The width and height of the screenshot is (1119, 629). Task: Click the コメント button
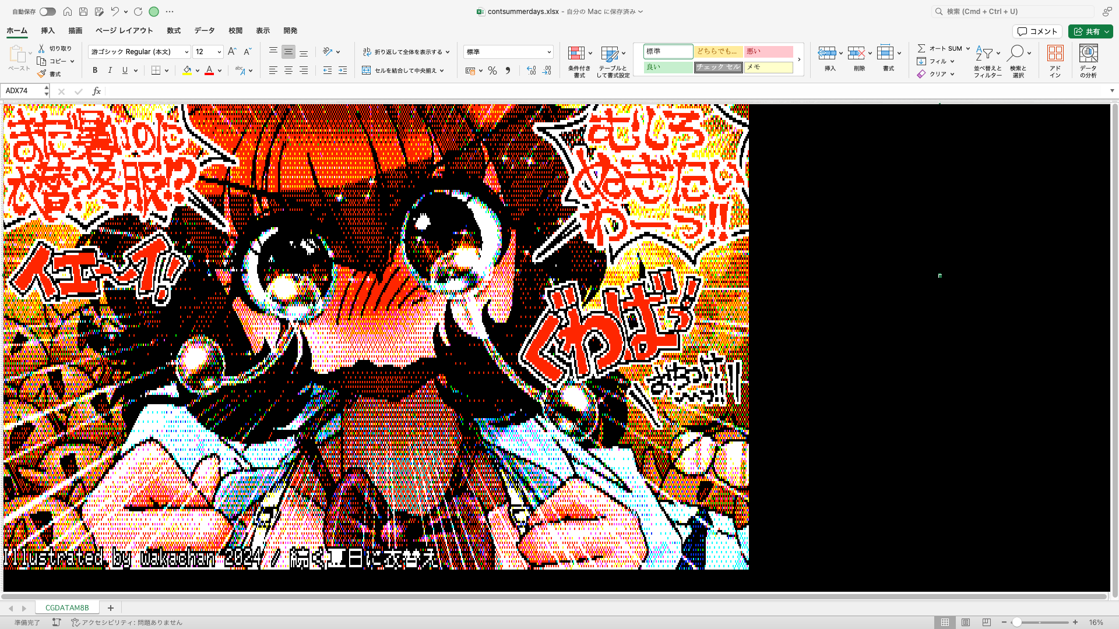point(1037,31)
